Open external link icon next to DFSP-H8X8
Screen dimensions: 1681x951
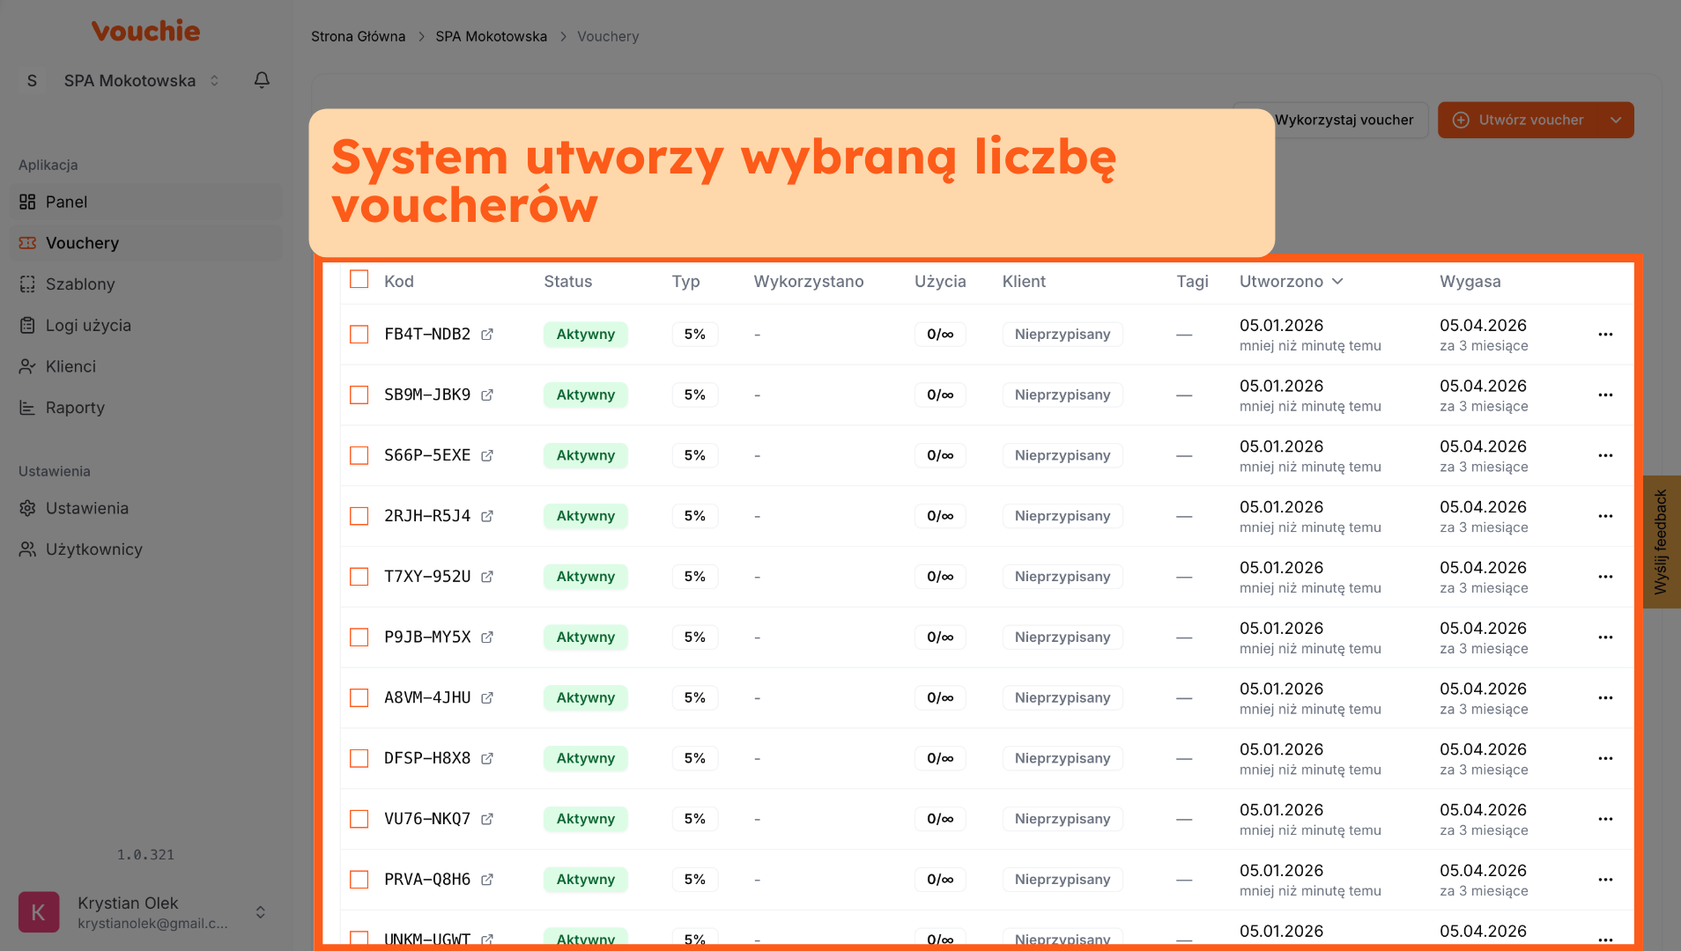[487, 758]
